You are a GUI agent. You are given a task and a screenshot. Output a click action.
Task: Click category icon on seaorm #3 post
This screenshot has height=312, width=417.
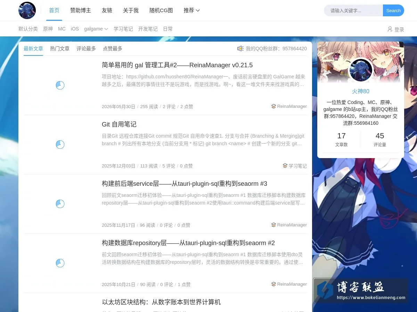273,225
